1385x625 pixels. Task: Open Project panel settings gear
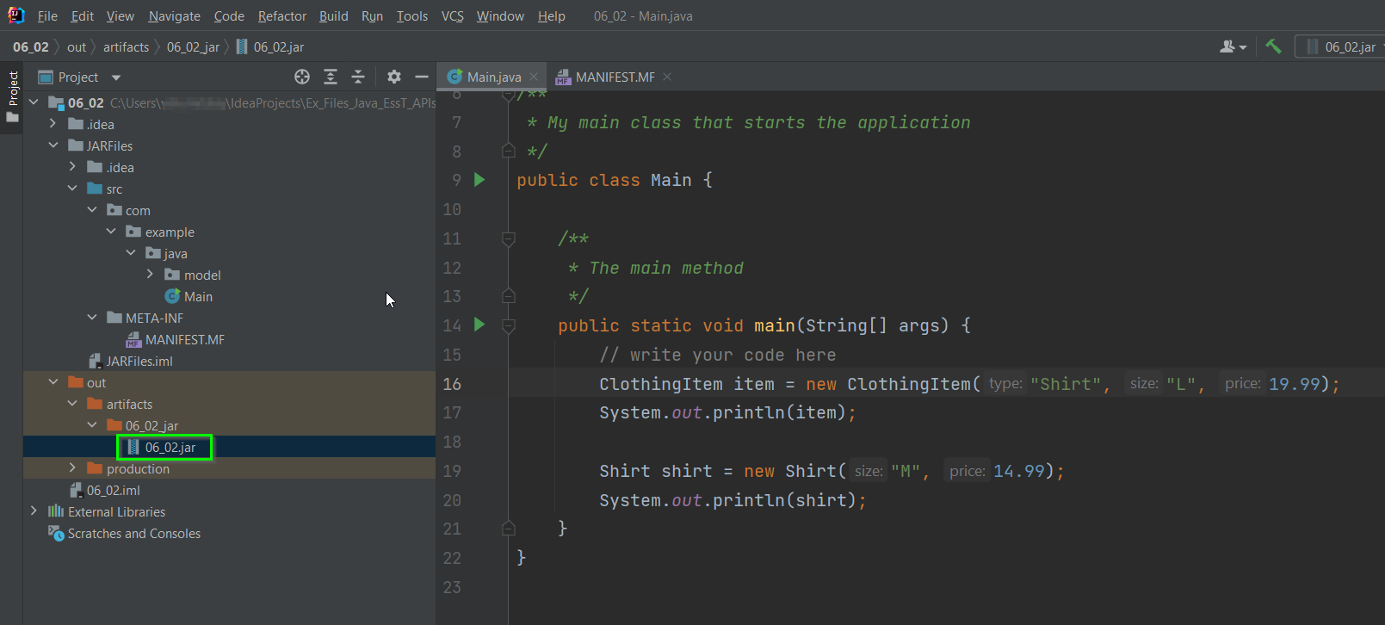tap(394, 77)
